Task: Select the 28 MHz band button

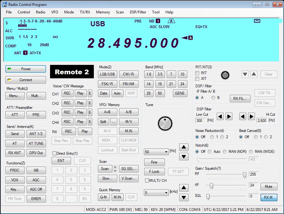Action: (x=149, y=93)
